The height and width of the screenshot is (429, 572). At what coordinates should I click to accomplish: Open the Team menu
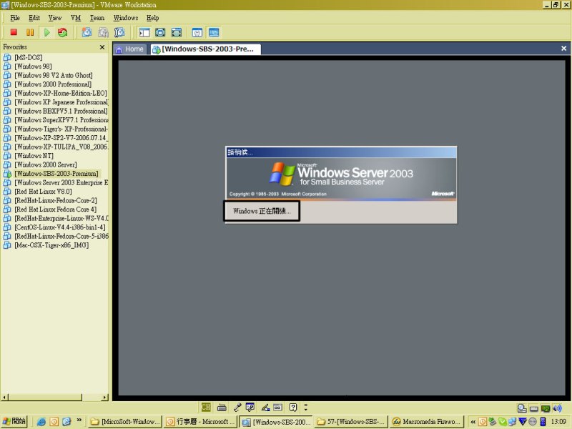(97, 18)
